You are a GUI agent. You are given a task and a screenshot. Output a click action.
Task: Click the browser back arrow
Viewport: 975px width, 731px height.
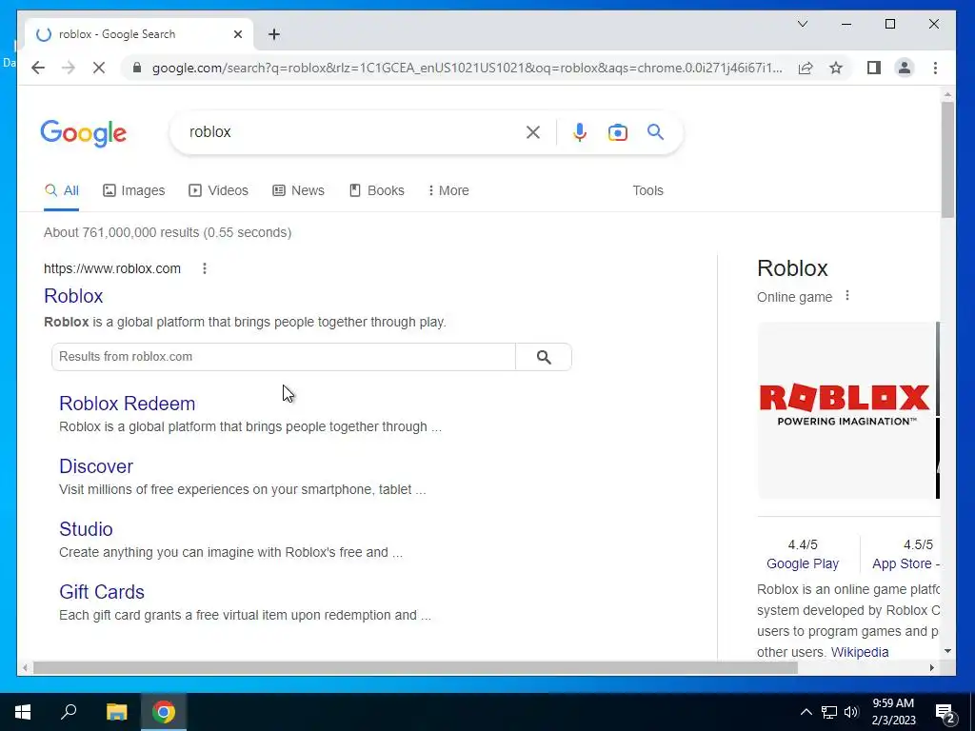38,68
